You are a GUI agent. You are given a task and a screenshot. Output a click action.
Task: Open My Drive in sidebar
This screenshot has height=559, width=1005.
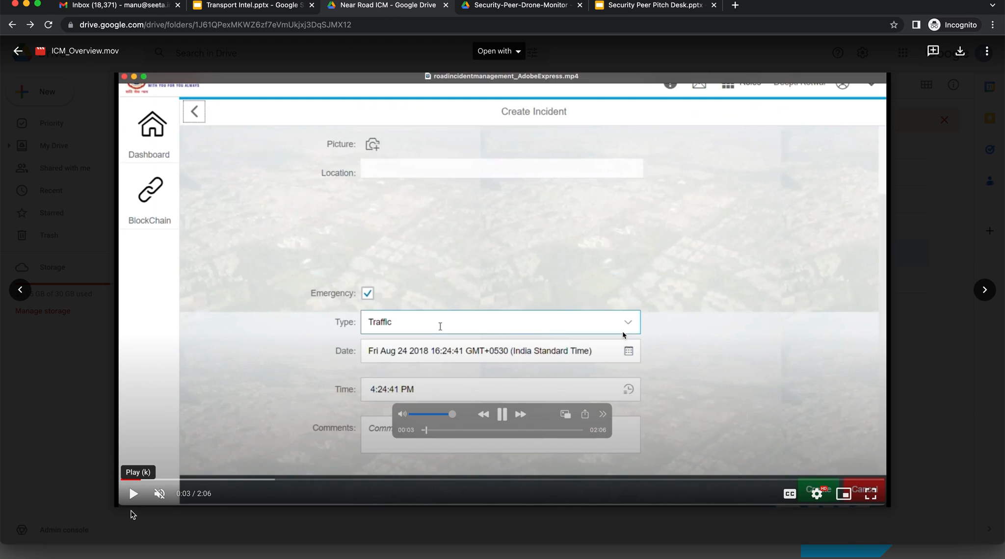click(54, 146)
